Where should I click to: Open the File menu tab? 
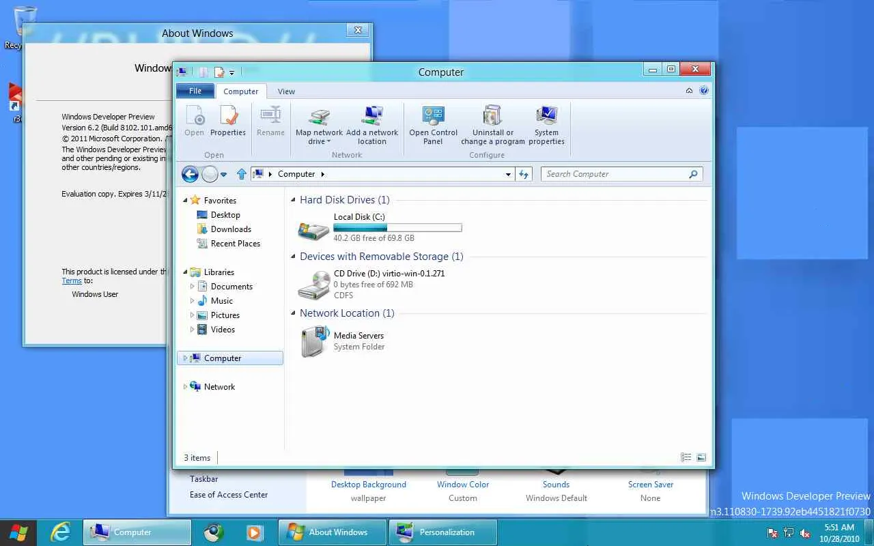195,91
